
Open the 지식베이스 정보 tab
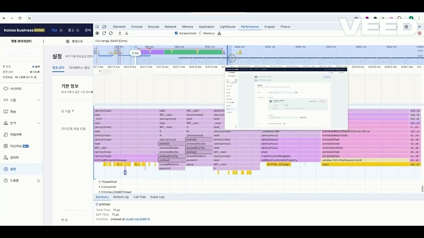click(x=79, y=68)
